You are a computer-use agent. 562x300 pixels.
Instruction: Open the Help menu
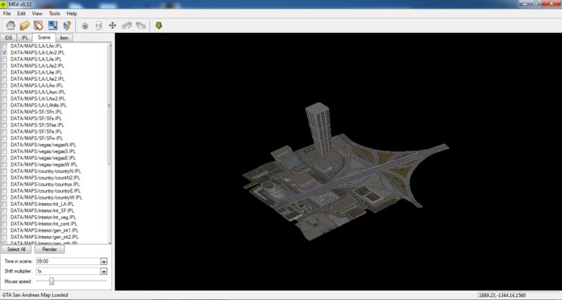pyautogui.click(x=72, y=13)
